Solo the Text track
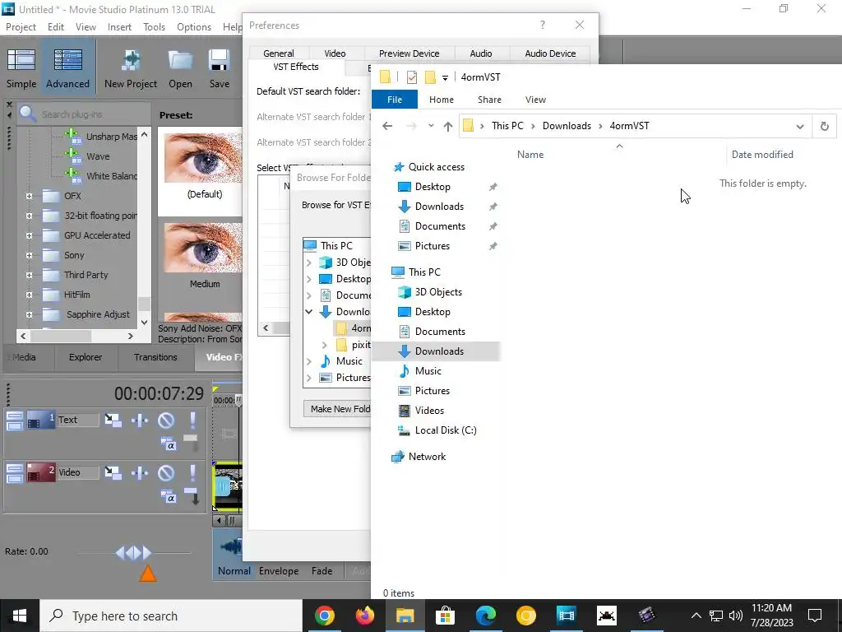This screenshot has width=842, height=632. 192,420
